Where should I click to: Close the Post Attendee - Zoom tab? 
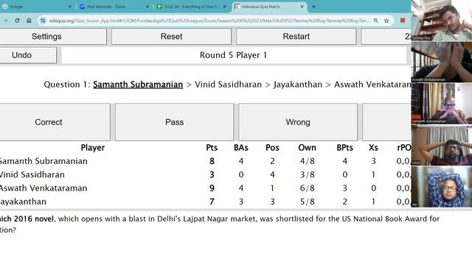coord(147,7)
